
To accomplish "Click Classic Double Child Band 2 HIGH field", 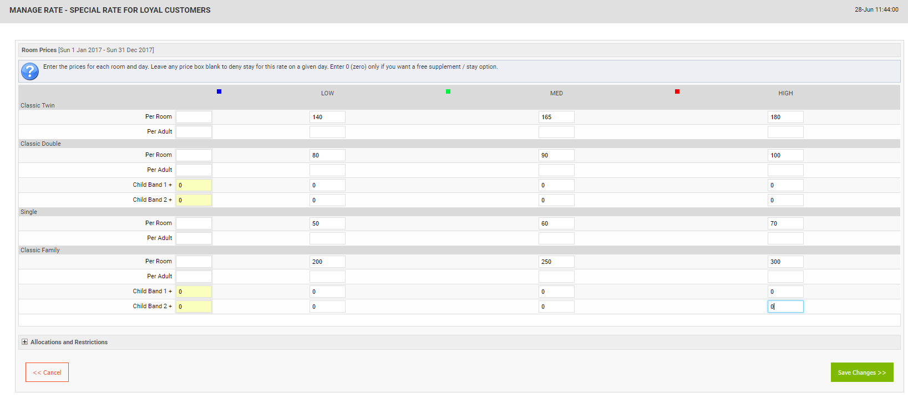I will [x=785, y=200].
